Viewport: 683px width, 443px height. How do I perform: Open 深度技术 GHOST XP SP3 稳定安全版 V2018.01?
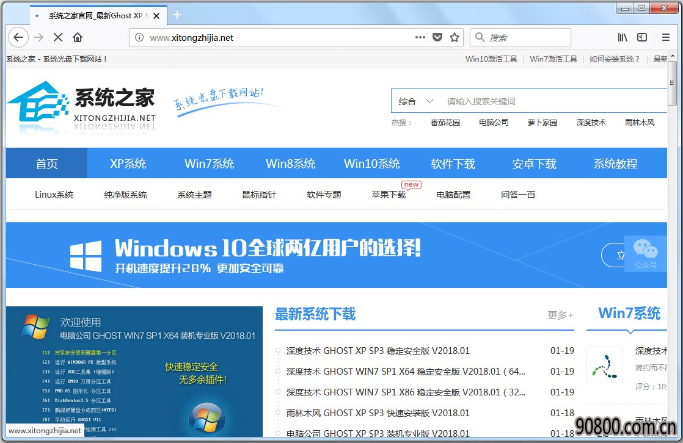(378, 351)
